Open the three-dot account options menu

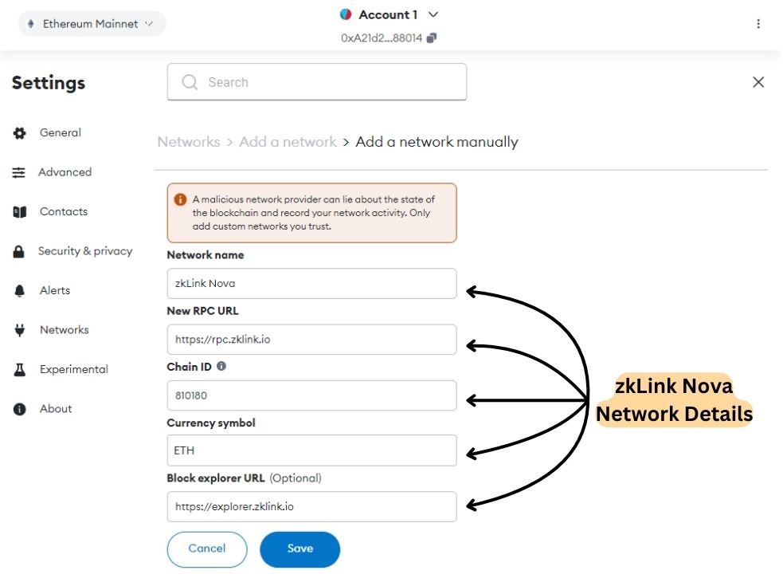click(x=758, y=24)
